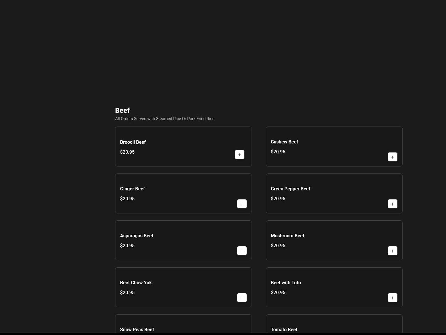Open Ginger Beef item details
This screenshot has width=446, height=335.
point(132,189)
